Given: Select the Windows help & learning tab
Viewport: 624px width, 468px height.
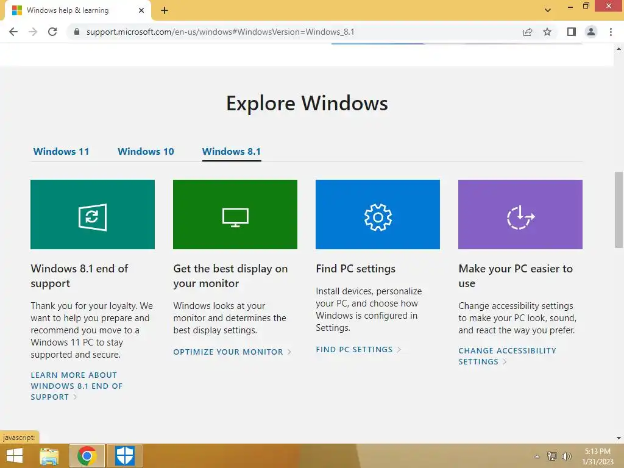Looking at the screenshot, I should tap(78, 10).
